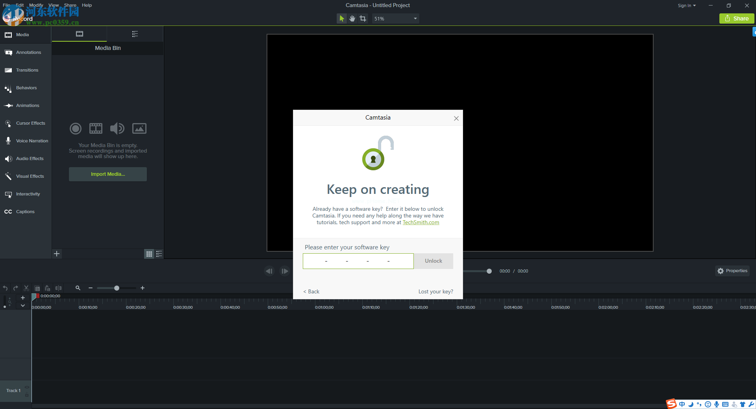This screenshot has width=756, height=409.
Task: Open the IME wrench settings icon
Action: click(x=751, y=404)
